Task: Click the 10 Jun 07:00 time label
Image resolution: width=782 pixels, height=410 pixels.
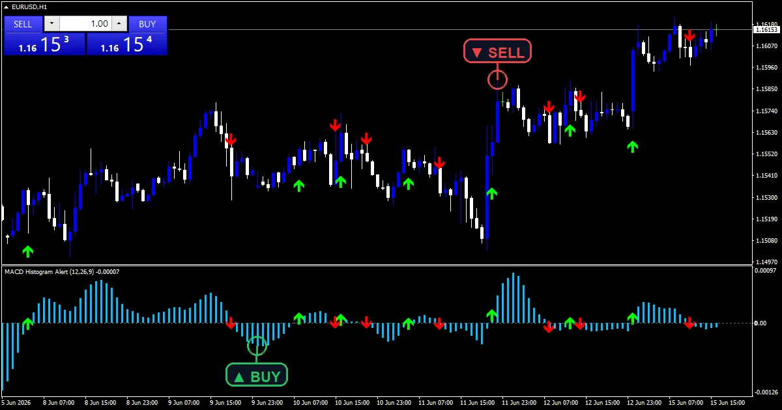Action: point(310,402)
